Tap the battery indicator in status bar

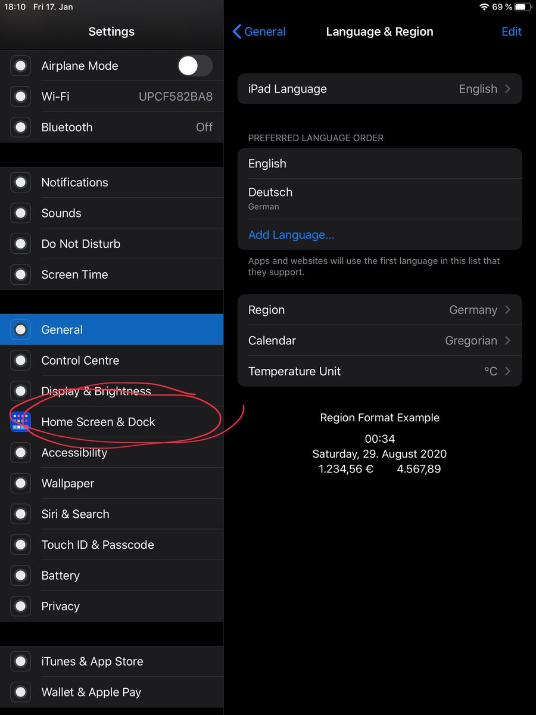(x=522, y=7)
